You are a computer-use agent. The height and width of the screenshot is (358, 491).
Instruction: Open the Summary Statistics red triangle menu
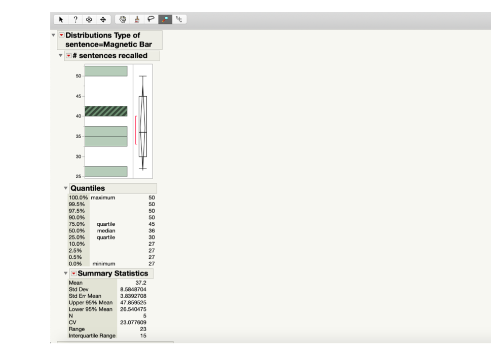pyautogui.click(x=73, y=273)
